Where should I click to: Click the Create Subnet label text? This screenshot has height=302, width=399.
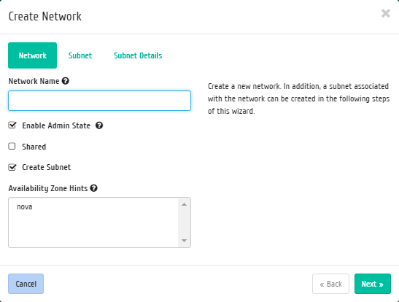tap(46, 167)
